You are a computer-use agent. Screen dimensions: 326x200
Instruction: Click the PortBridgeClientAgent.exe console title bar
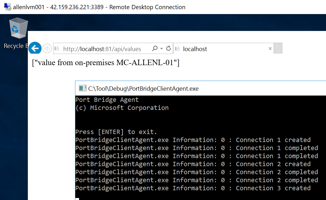click(230, 88)
